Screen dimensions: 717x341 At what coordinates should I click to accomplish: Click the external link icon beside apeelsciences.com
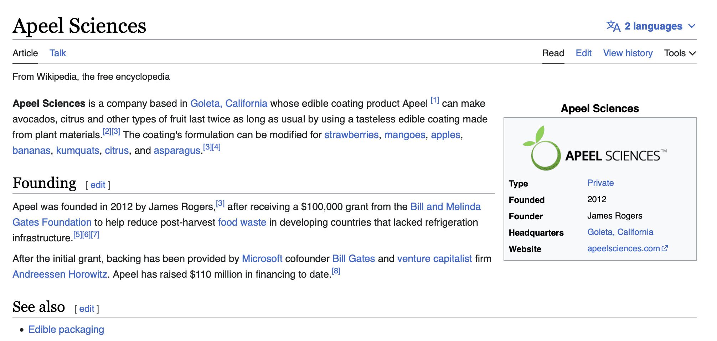click(x=665, y=248)
